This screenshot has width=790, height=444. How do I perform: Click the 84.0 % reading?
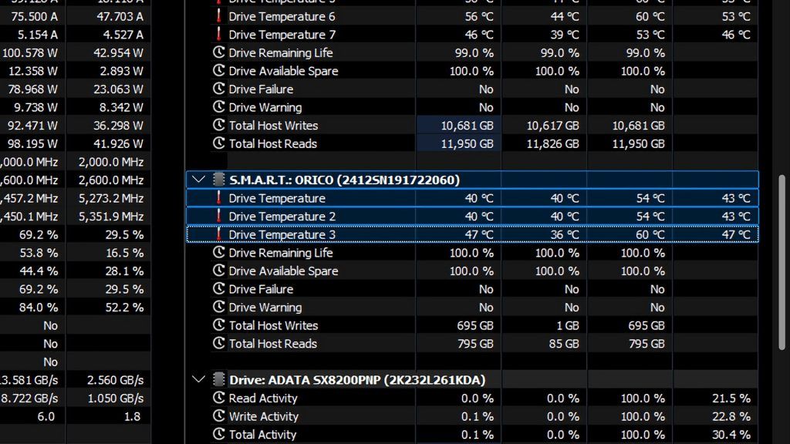[x=39, y=307]
